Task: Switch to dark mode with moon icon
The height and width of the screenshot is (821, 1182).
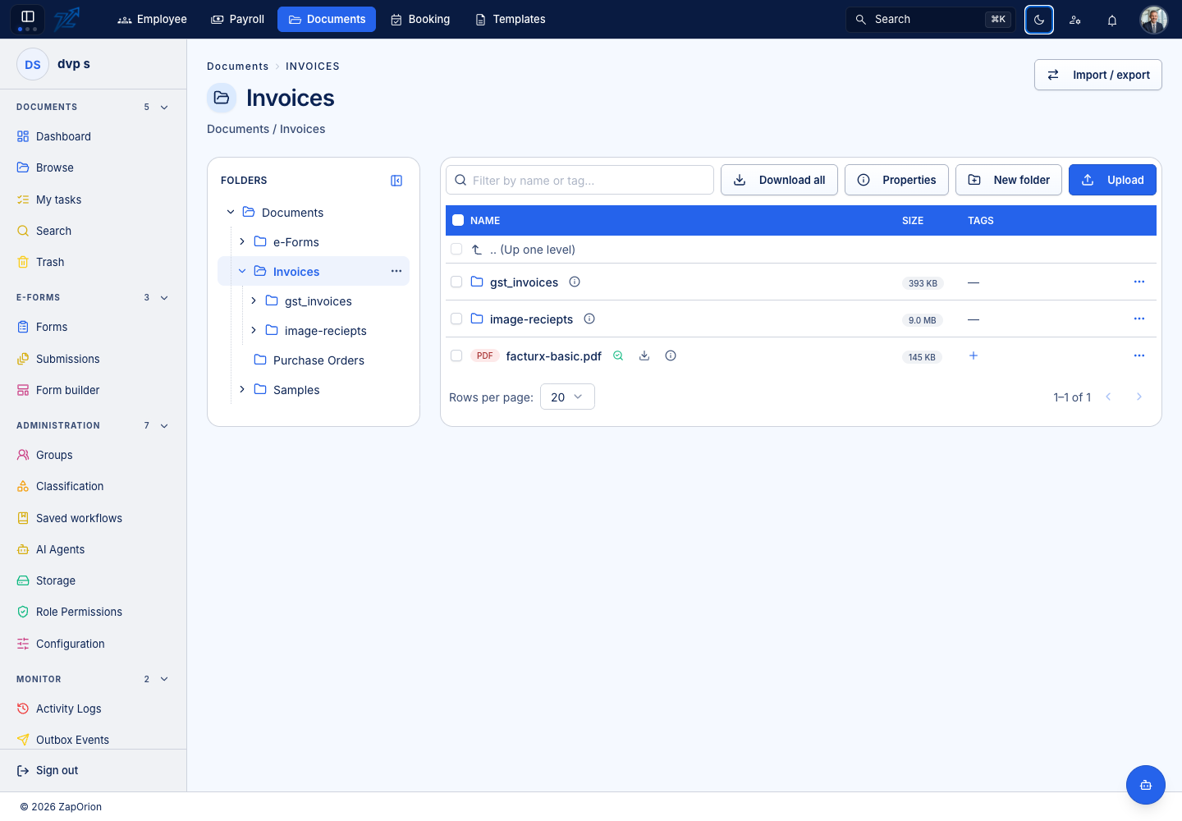Action: point(1039,20)
